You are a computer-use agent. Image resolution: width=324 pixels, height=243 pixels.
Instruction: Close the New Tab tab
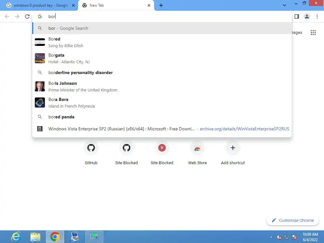click(149, 5)
